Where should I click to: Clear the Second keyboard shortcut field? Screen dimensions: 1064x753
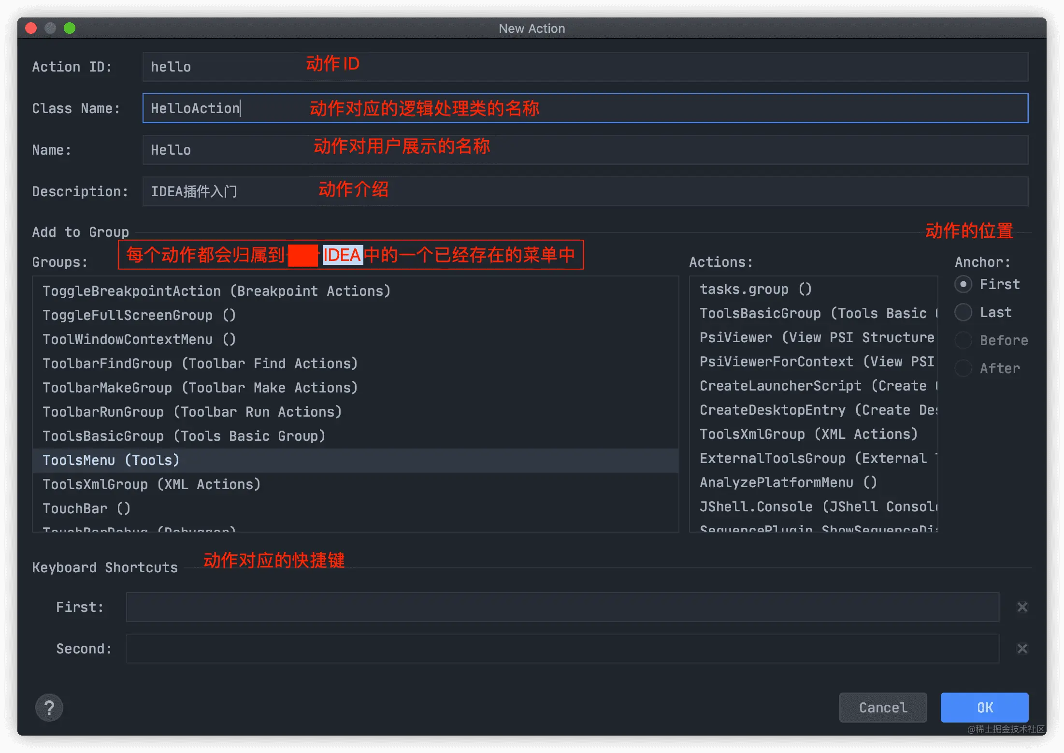pyautogui.click(x=1022, y=649)
